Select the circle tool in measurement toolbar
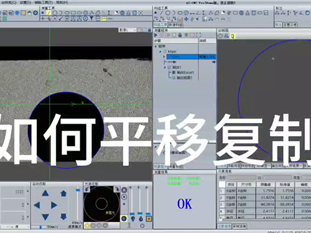Viewport: 311px width, 233px height. click(x=55, y=13)
